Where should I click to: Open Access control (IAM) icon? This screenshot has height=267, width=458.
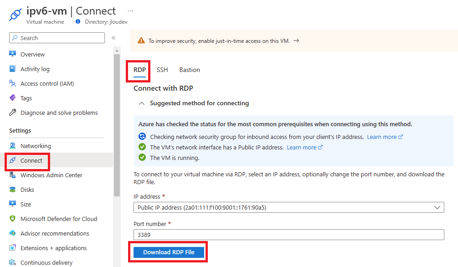pos(13,83)
